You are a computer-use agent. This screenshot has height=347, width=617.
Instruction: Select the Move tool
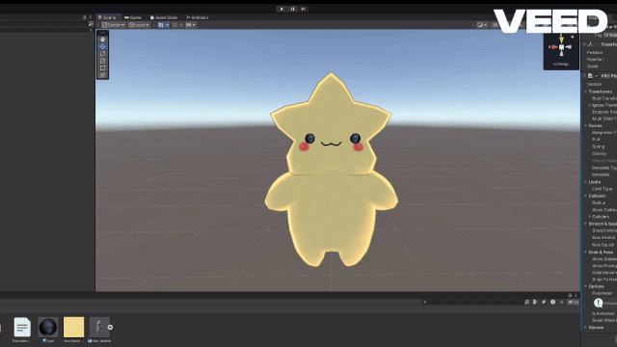tap(103, 46)
